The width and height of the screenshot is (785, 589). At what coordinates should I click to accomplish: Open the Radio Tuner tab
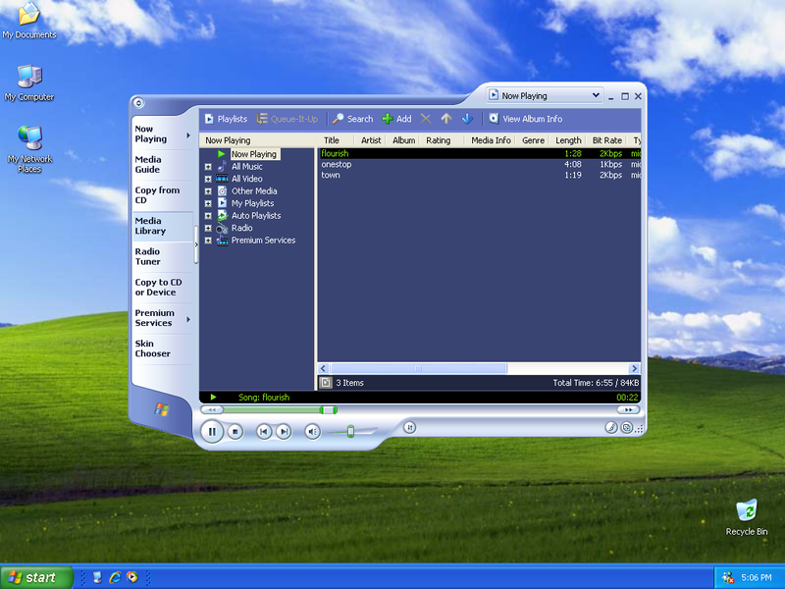pyautogui.click(x=163, y=256)
